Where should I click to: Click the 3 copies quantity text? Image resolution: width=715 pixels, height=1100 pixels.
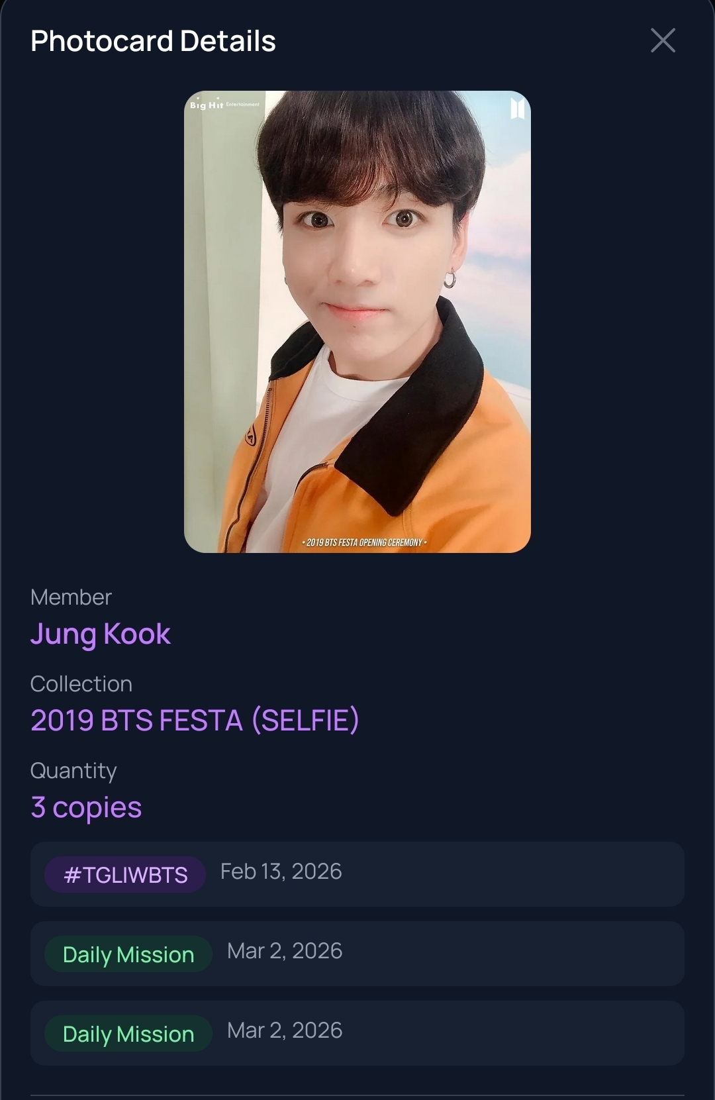(x=86, y=807)
